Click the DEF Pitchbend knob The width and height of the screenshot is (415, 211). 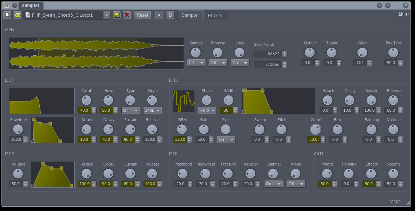(183, 174)
